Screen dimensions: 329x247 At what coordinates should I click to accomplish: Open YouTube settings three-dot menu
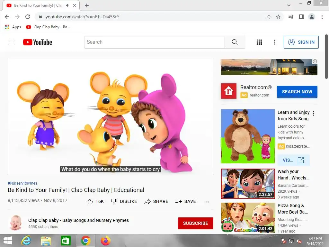pyautogui.click(x=274, y=42)
